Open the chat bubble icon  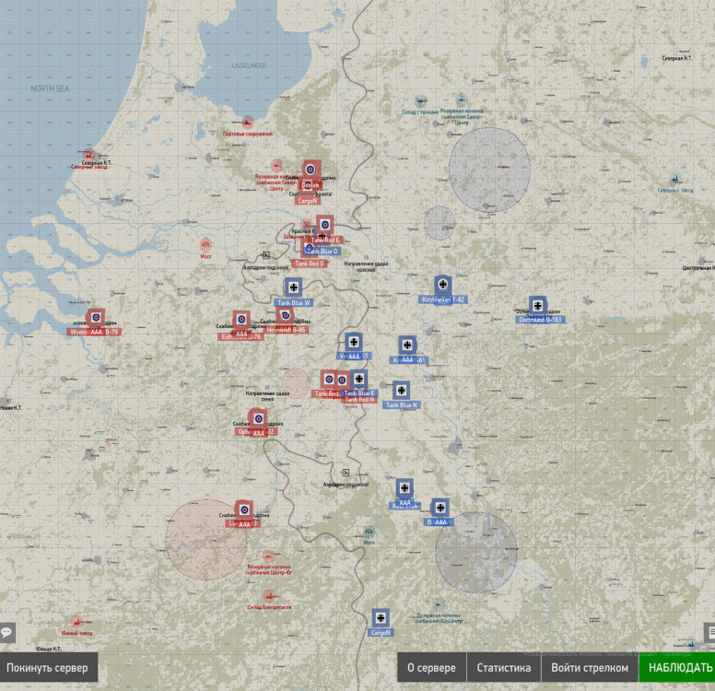6,632
